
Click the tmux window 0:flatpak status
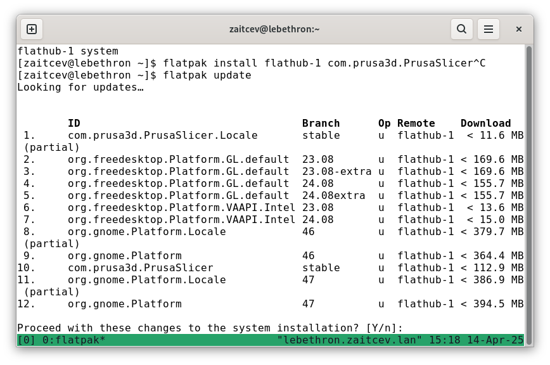(x=74, y=340)
